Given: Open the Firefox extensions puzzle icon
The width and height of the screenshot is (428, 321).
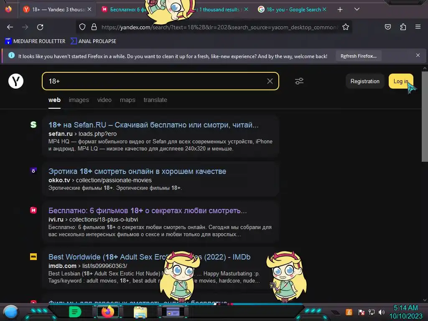Looking at the screenshot, I should click(403, 27).
